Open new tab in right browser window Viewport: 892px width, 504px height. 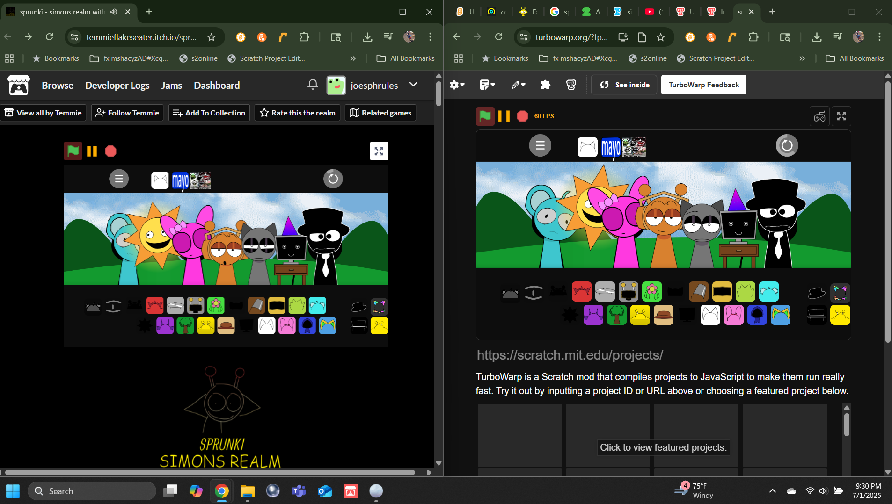tap(773, 12)
